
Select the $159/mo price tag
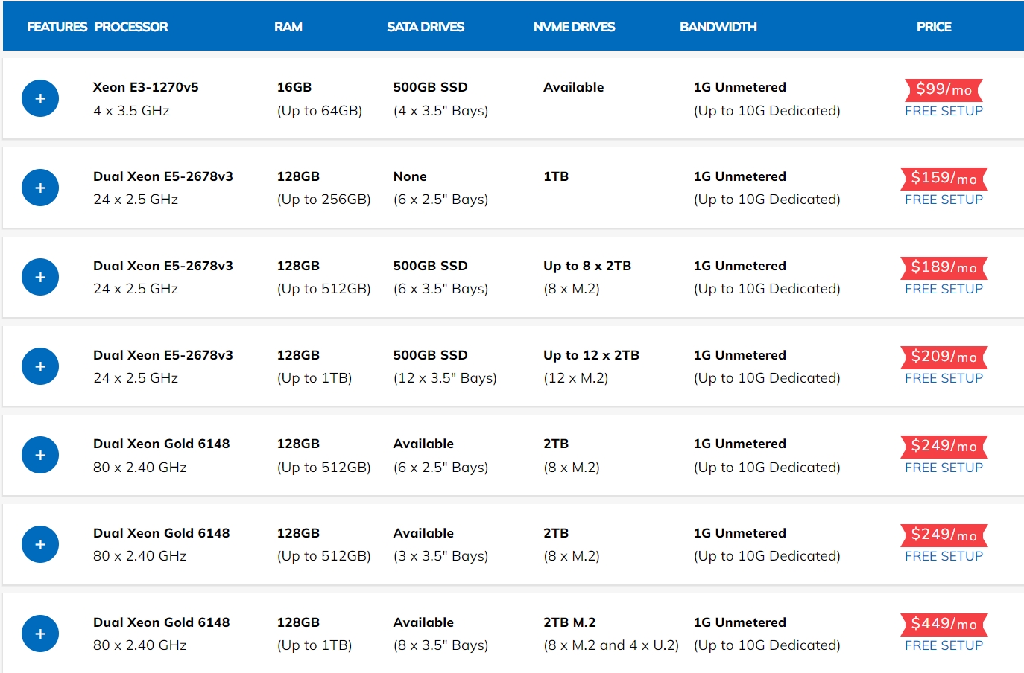tap(944, 178)
